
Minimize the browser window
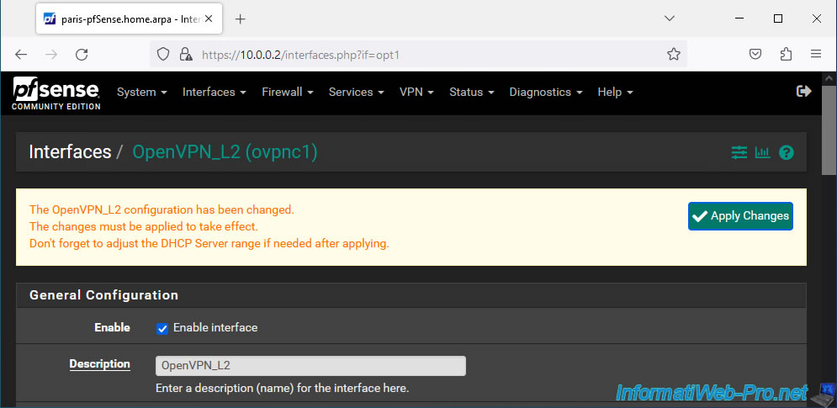click(x=739, y=19)
